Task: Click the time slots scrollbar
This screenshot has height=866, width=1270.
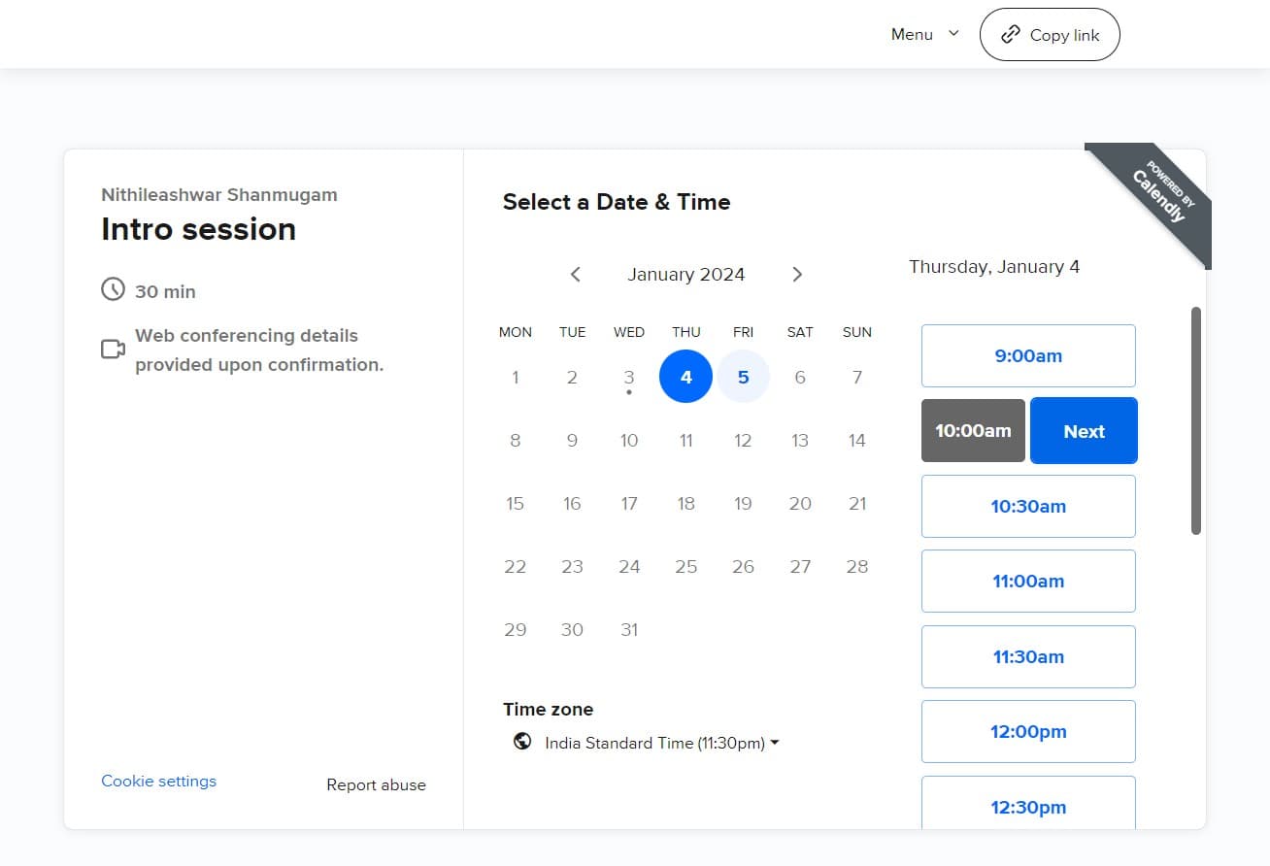Action: [x=1196, y=420]
